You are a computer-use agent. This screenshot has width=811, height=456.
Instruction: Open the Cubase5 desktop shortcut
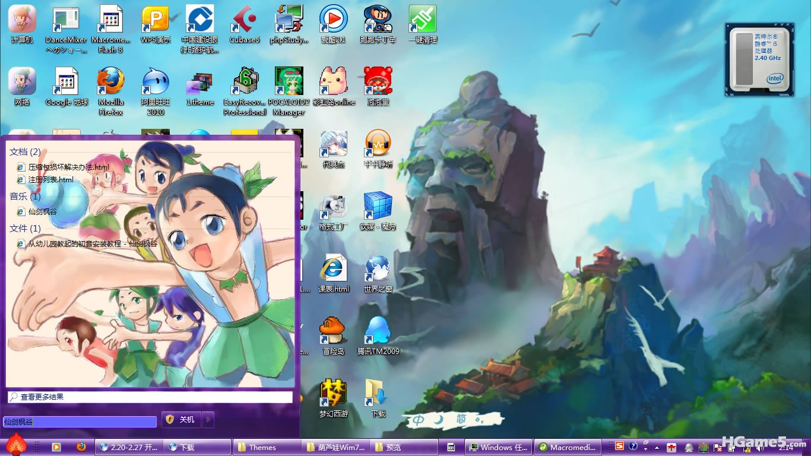click(x=245, y=21)
